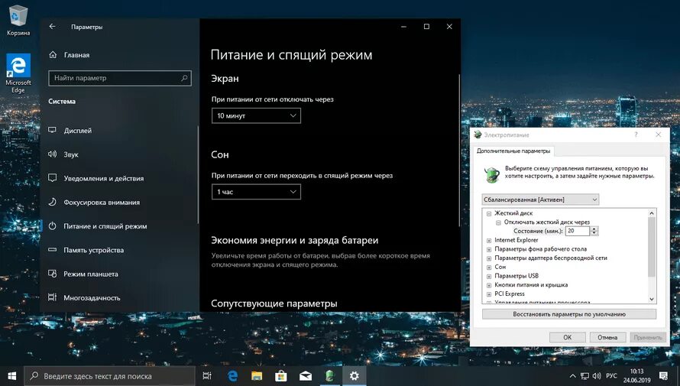
Task: Collapse the Жесткий диск tree node
Action: pyautogui.click(x=489, y=213)
